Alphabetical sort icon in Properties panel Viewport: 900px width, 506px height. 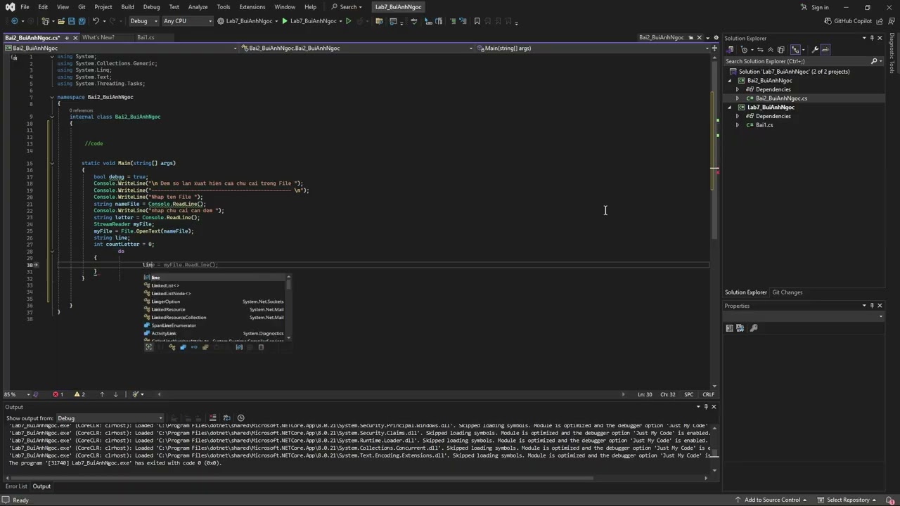click(x=740, y=327)
